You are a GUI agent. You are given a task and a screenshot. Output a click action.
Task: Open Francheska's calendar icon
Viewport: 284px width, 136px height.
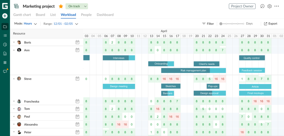pos(77,101)
